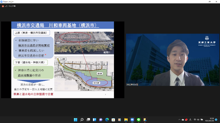Select the Zoom app taskbar icon
220x123 pixels.
tap(132, 120)
